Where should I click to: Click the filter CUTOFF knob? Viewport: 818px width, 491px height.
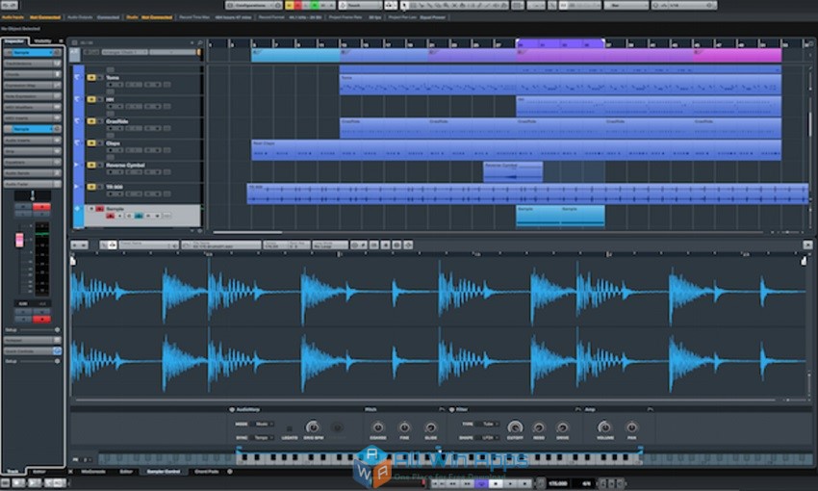coord(515,427)
